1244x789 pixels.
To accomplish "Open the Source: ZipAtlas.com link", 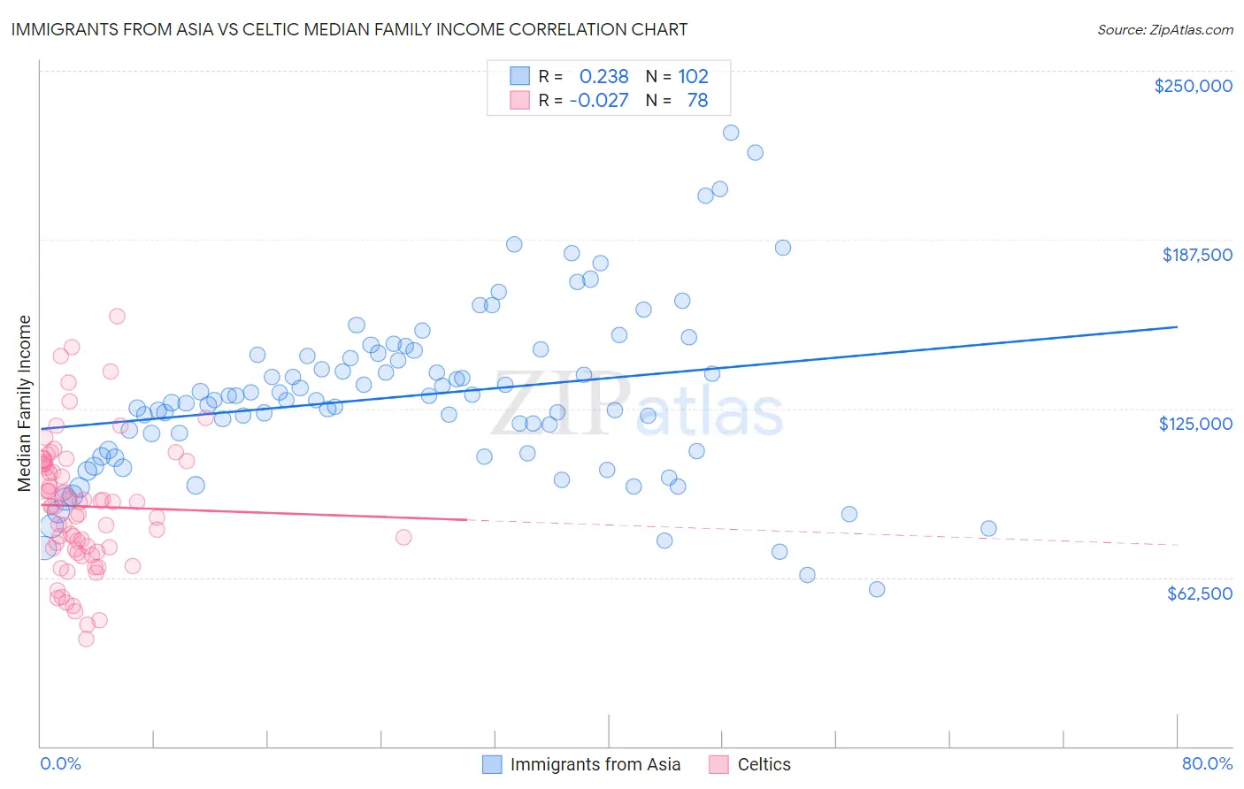I will point(1164,29).
